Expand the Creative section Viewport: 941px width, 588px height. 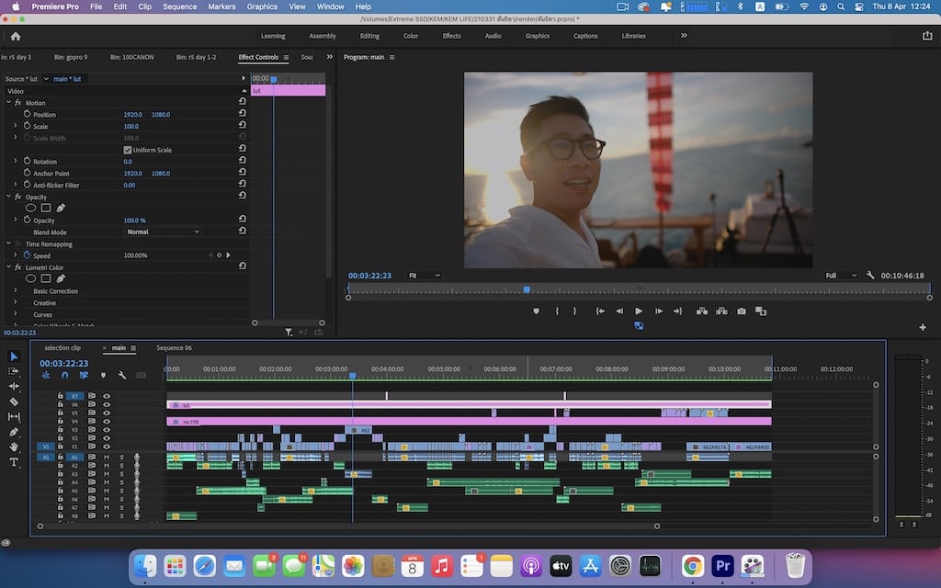(x=16, y=302)
